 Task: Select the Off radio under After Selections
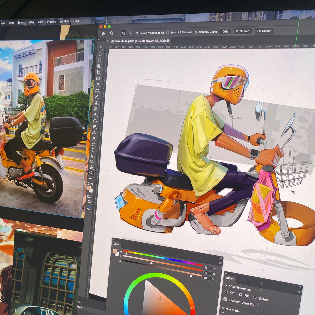point(226,292)
